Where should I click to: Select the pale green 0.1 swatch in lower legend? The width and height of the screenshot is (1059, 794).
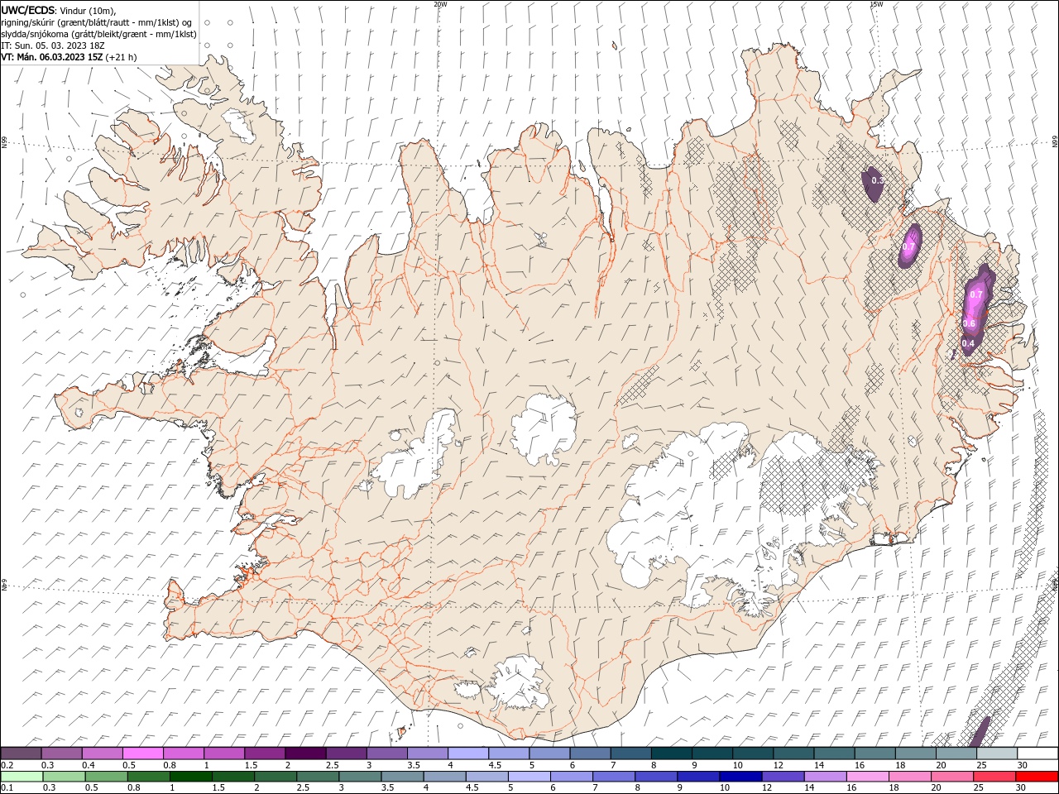point(22,776)
